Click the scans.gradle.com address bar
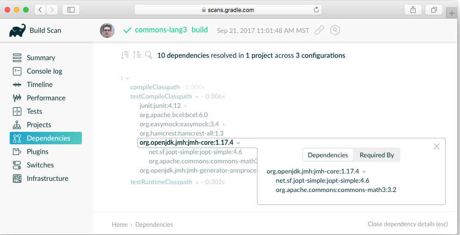 228,10
